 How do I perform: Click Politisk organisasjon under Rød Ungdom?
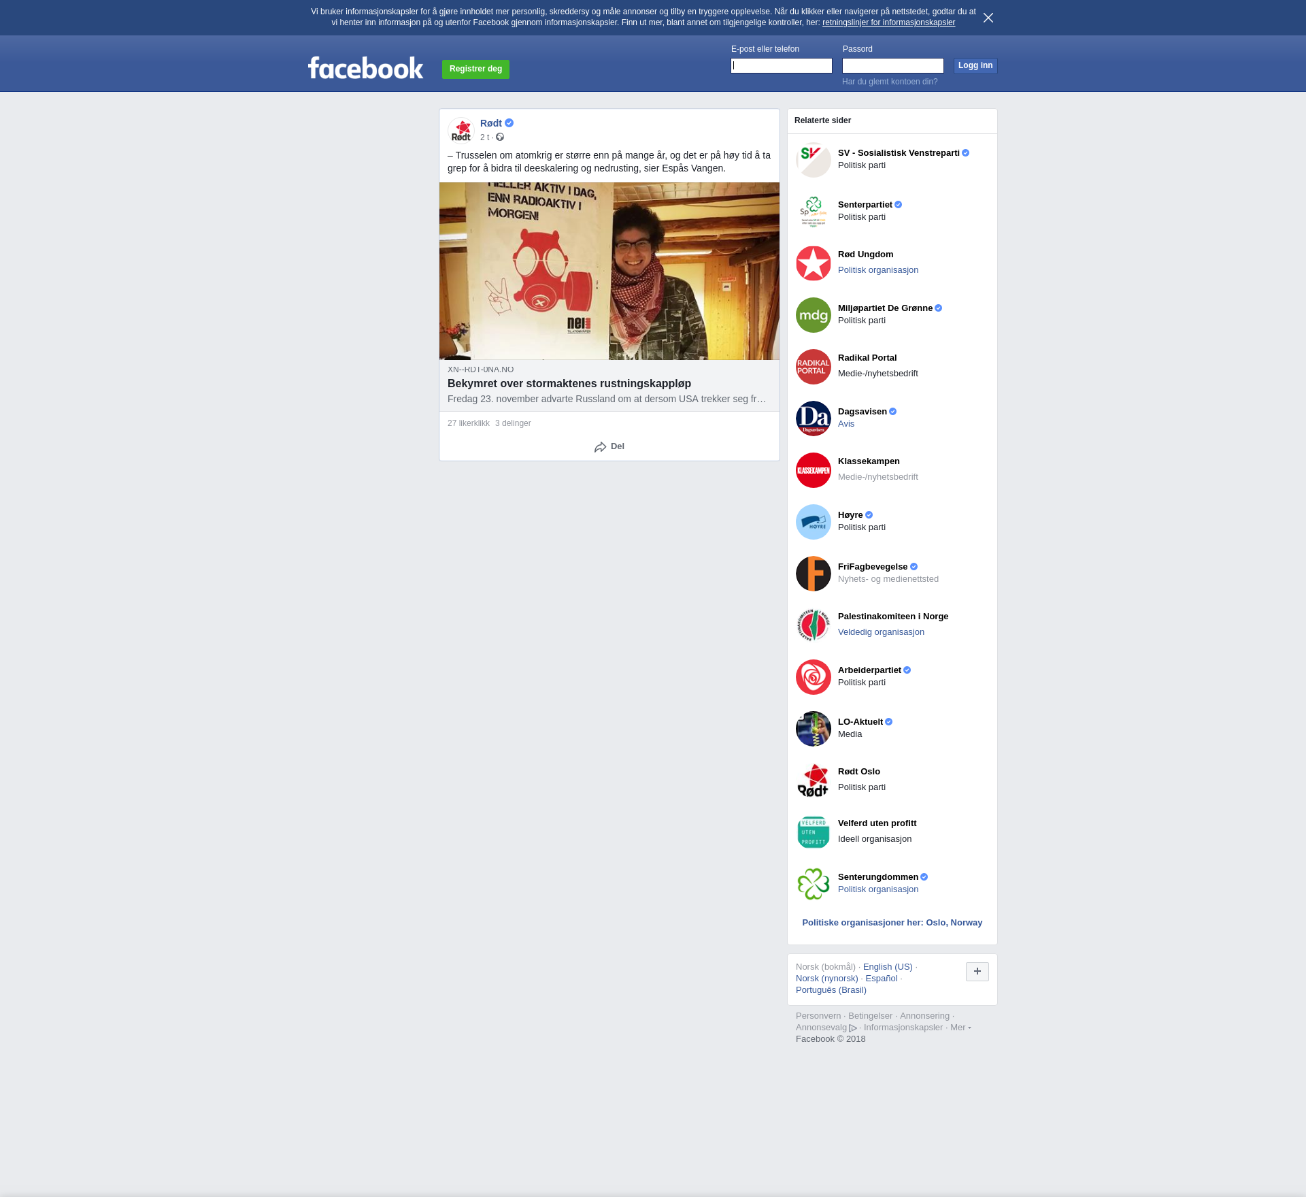[878, 270]
